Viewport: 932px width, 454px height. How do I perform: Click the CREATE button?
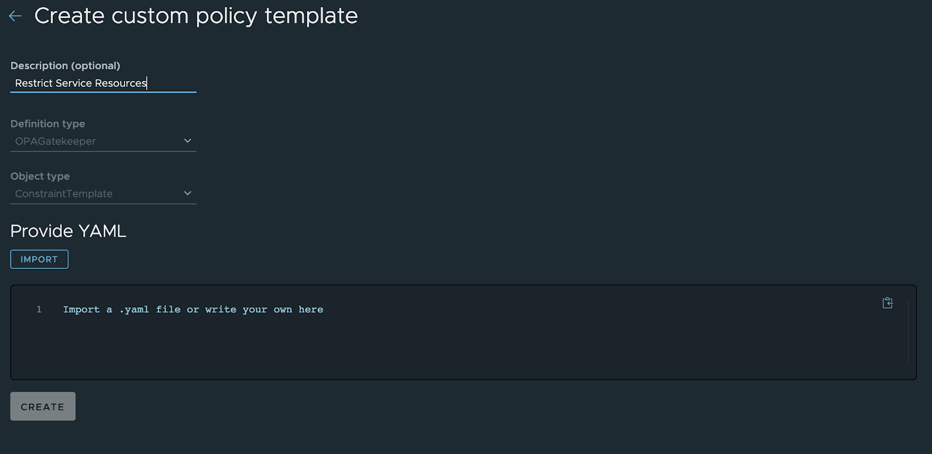pos(43,406)
